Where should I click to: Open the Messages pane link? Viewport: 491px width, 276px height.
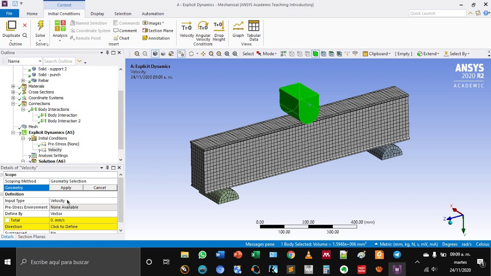pyautogui.click(x=260, y=244)
